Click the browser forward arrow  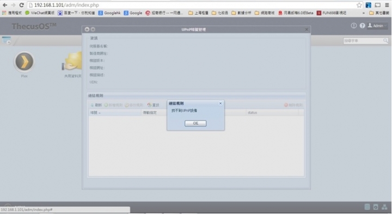click(x=13, y=5)
